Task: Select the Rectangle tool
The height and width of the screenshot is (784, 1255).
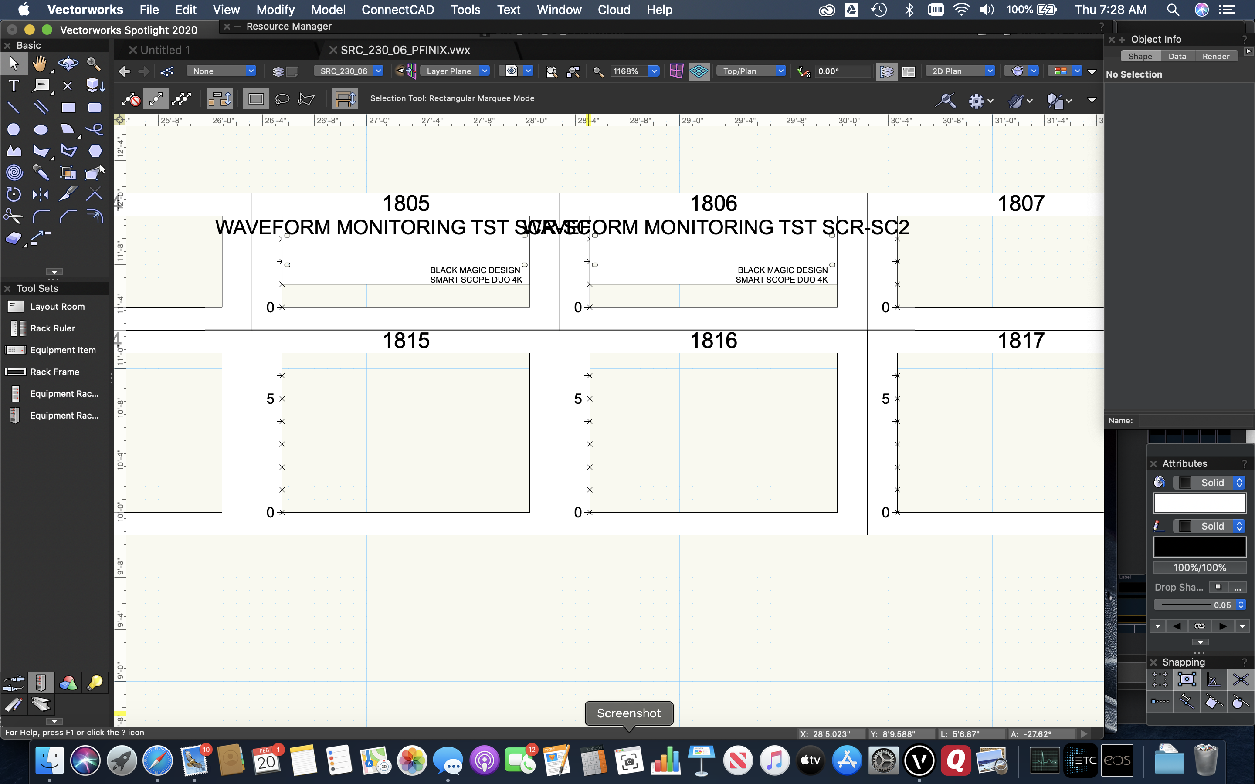Action: [68, 107]
